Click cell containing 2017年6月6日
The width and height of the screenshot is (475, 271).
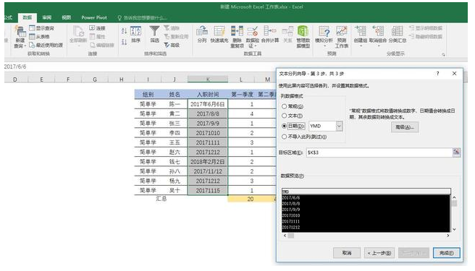[208, 104]
